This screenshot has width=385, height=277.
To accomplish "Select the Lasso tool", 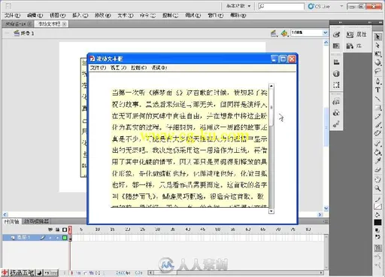I will pyautogui.click(x=377, y=72).
